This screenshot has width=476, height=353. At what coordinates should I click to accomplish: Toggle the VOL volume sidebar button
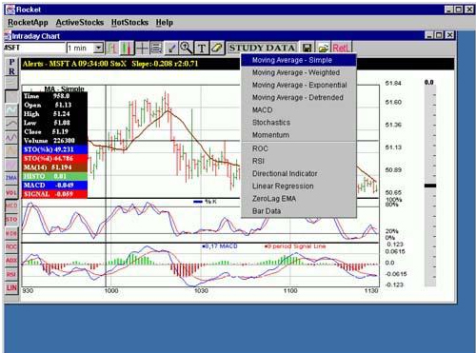pos(11,192)
